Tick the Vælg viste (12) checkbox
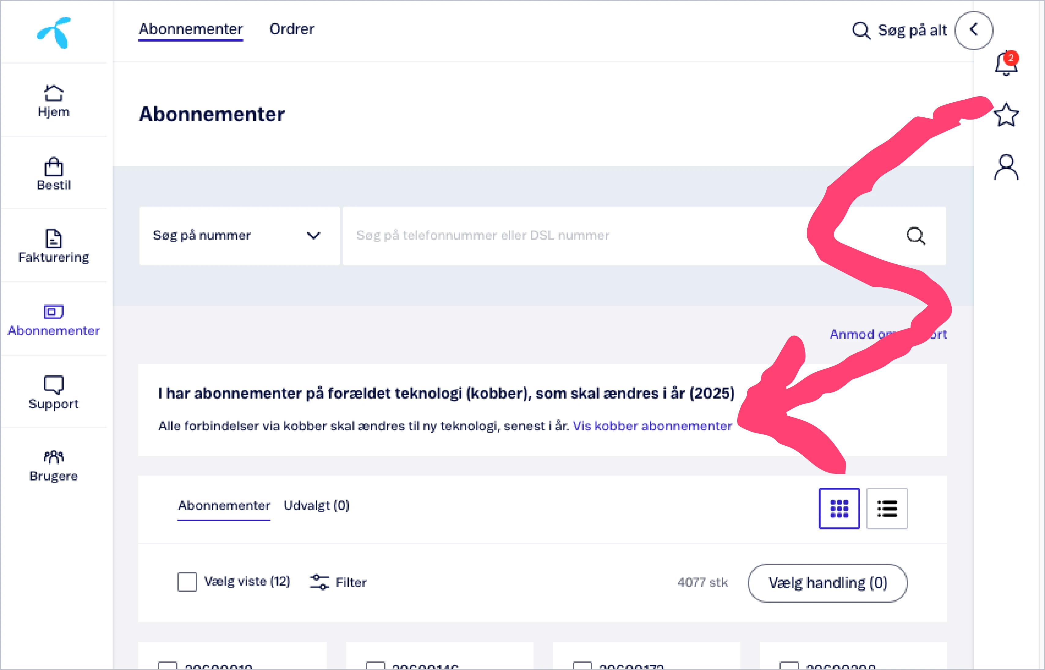The image size is (1045, 670). pyautogui.click(x=187, y=582)
